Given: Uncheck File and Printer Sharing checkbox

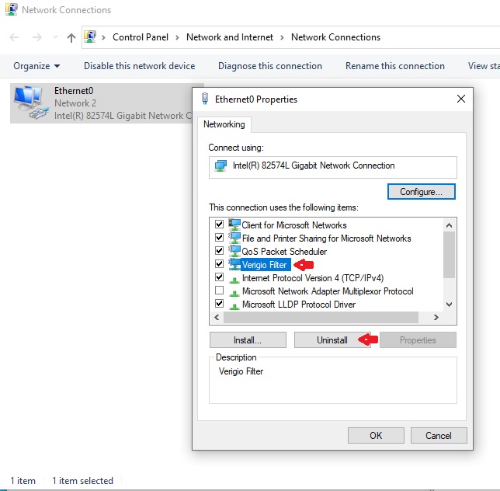Looking at the screenshot, I should [219, 239].
